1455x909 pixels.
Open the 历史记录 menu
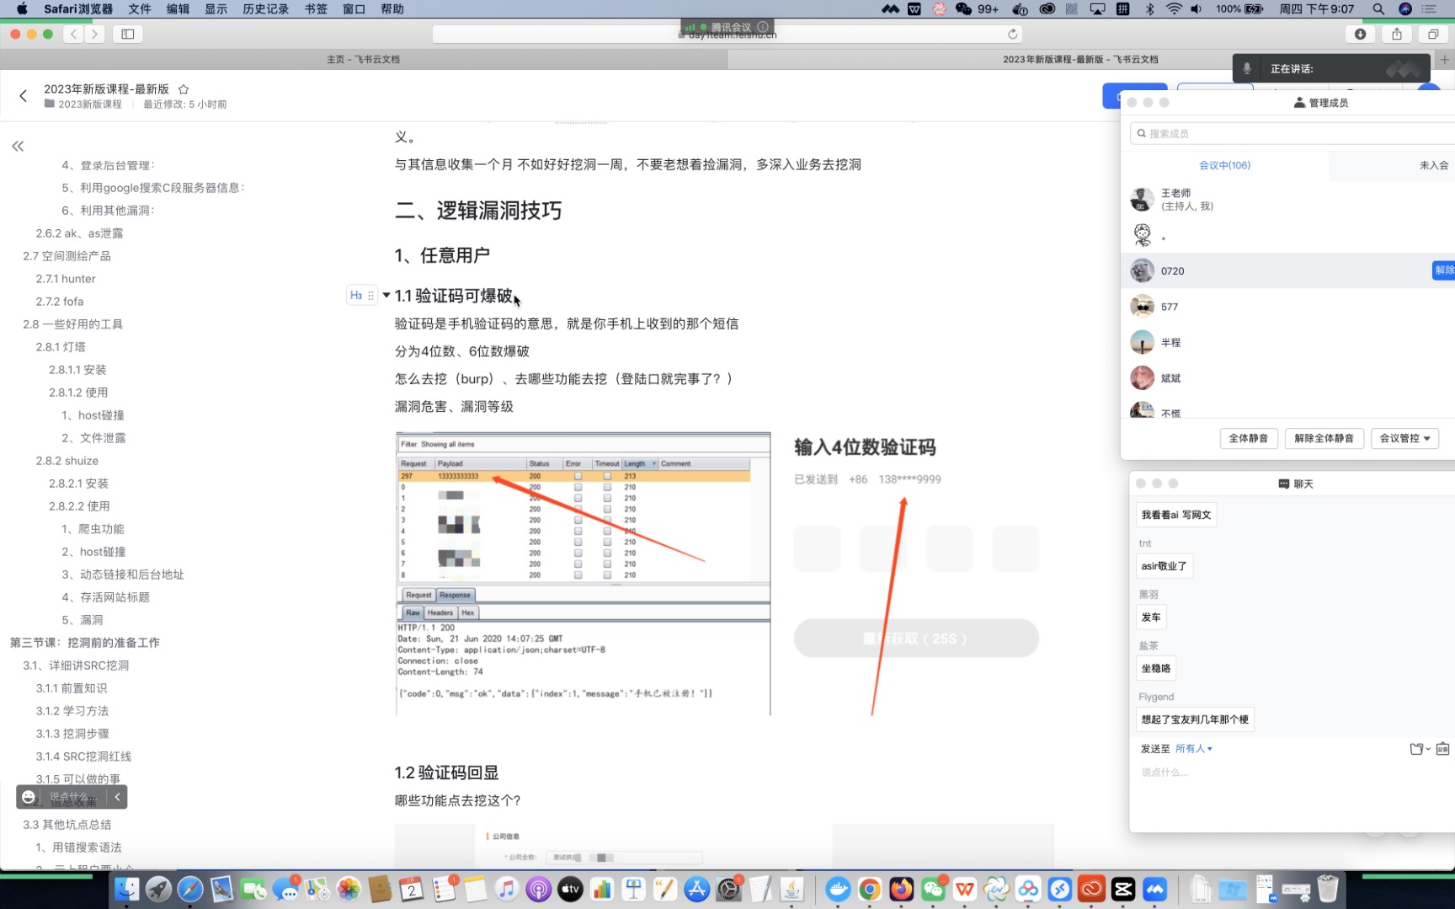(x=265, y=8)
